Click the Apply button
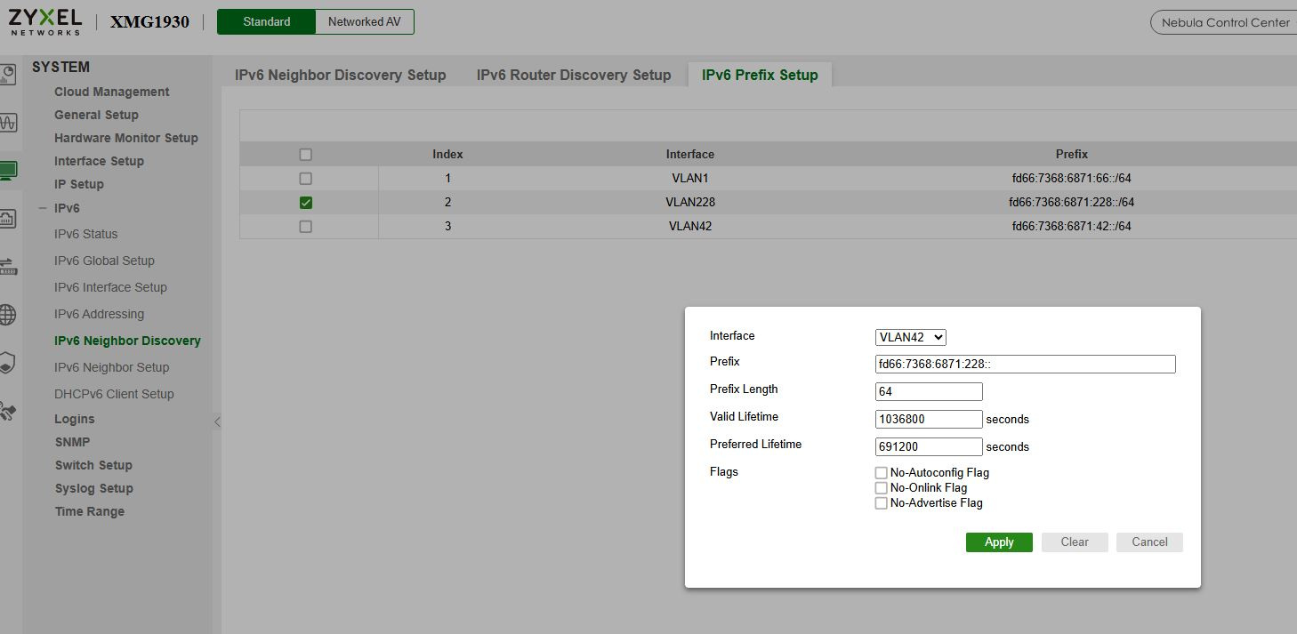 (x=999, y=542)
